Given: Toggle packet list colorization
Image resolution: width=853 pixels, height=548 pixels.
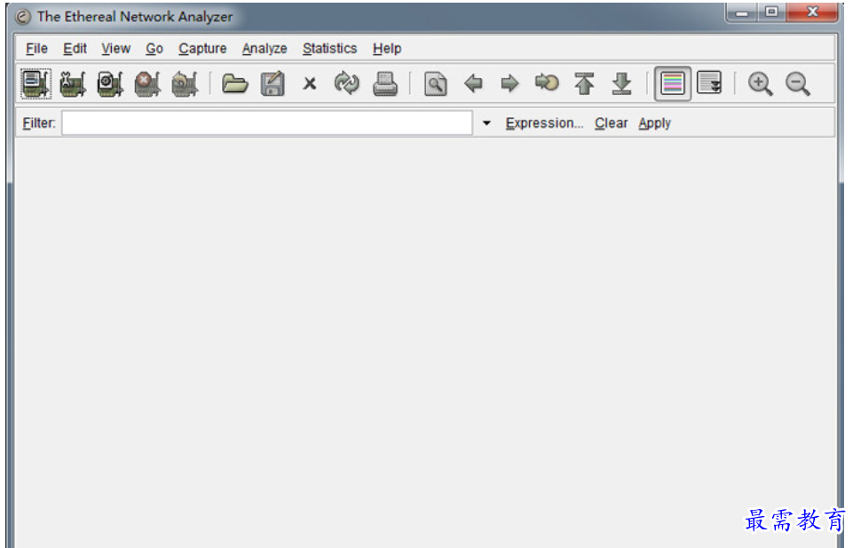Looking at the screenshot, I should (673, 83).
